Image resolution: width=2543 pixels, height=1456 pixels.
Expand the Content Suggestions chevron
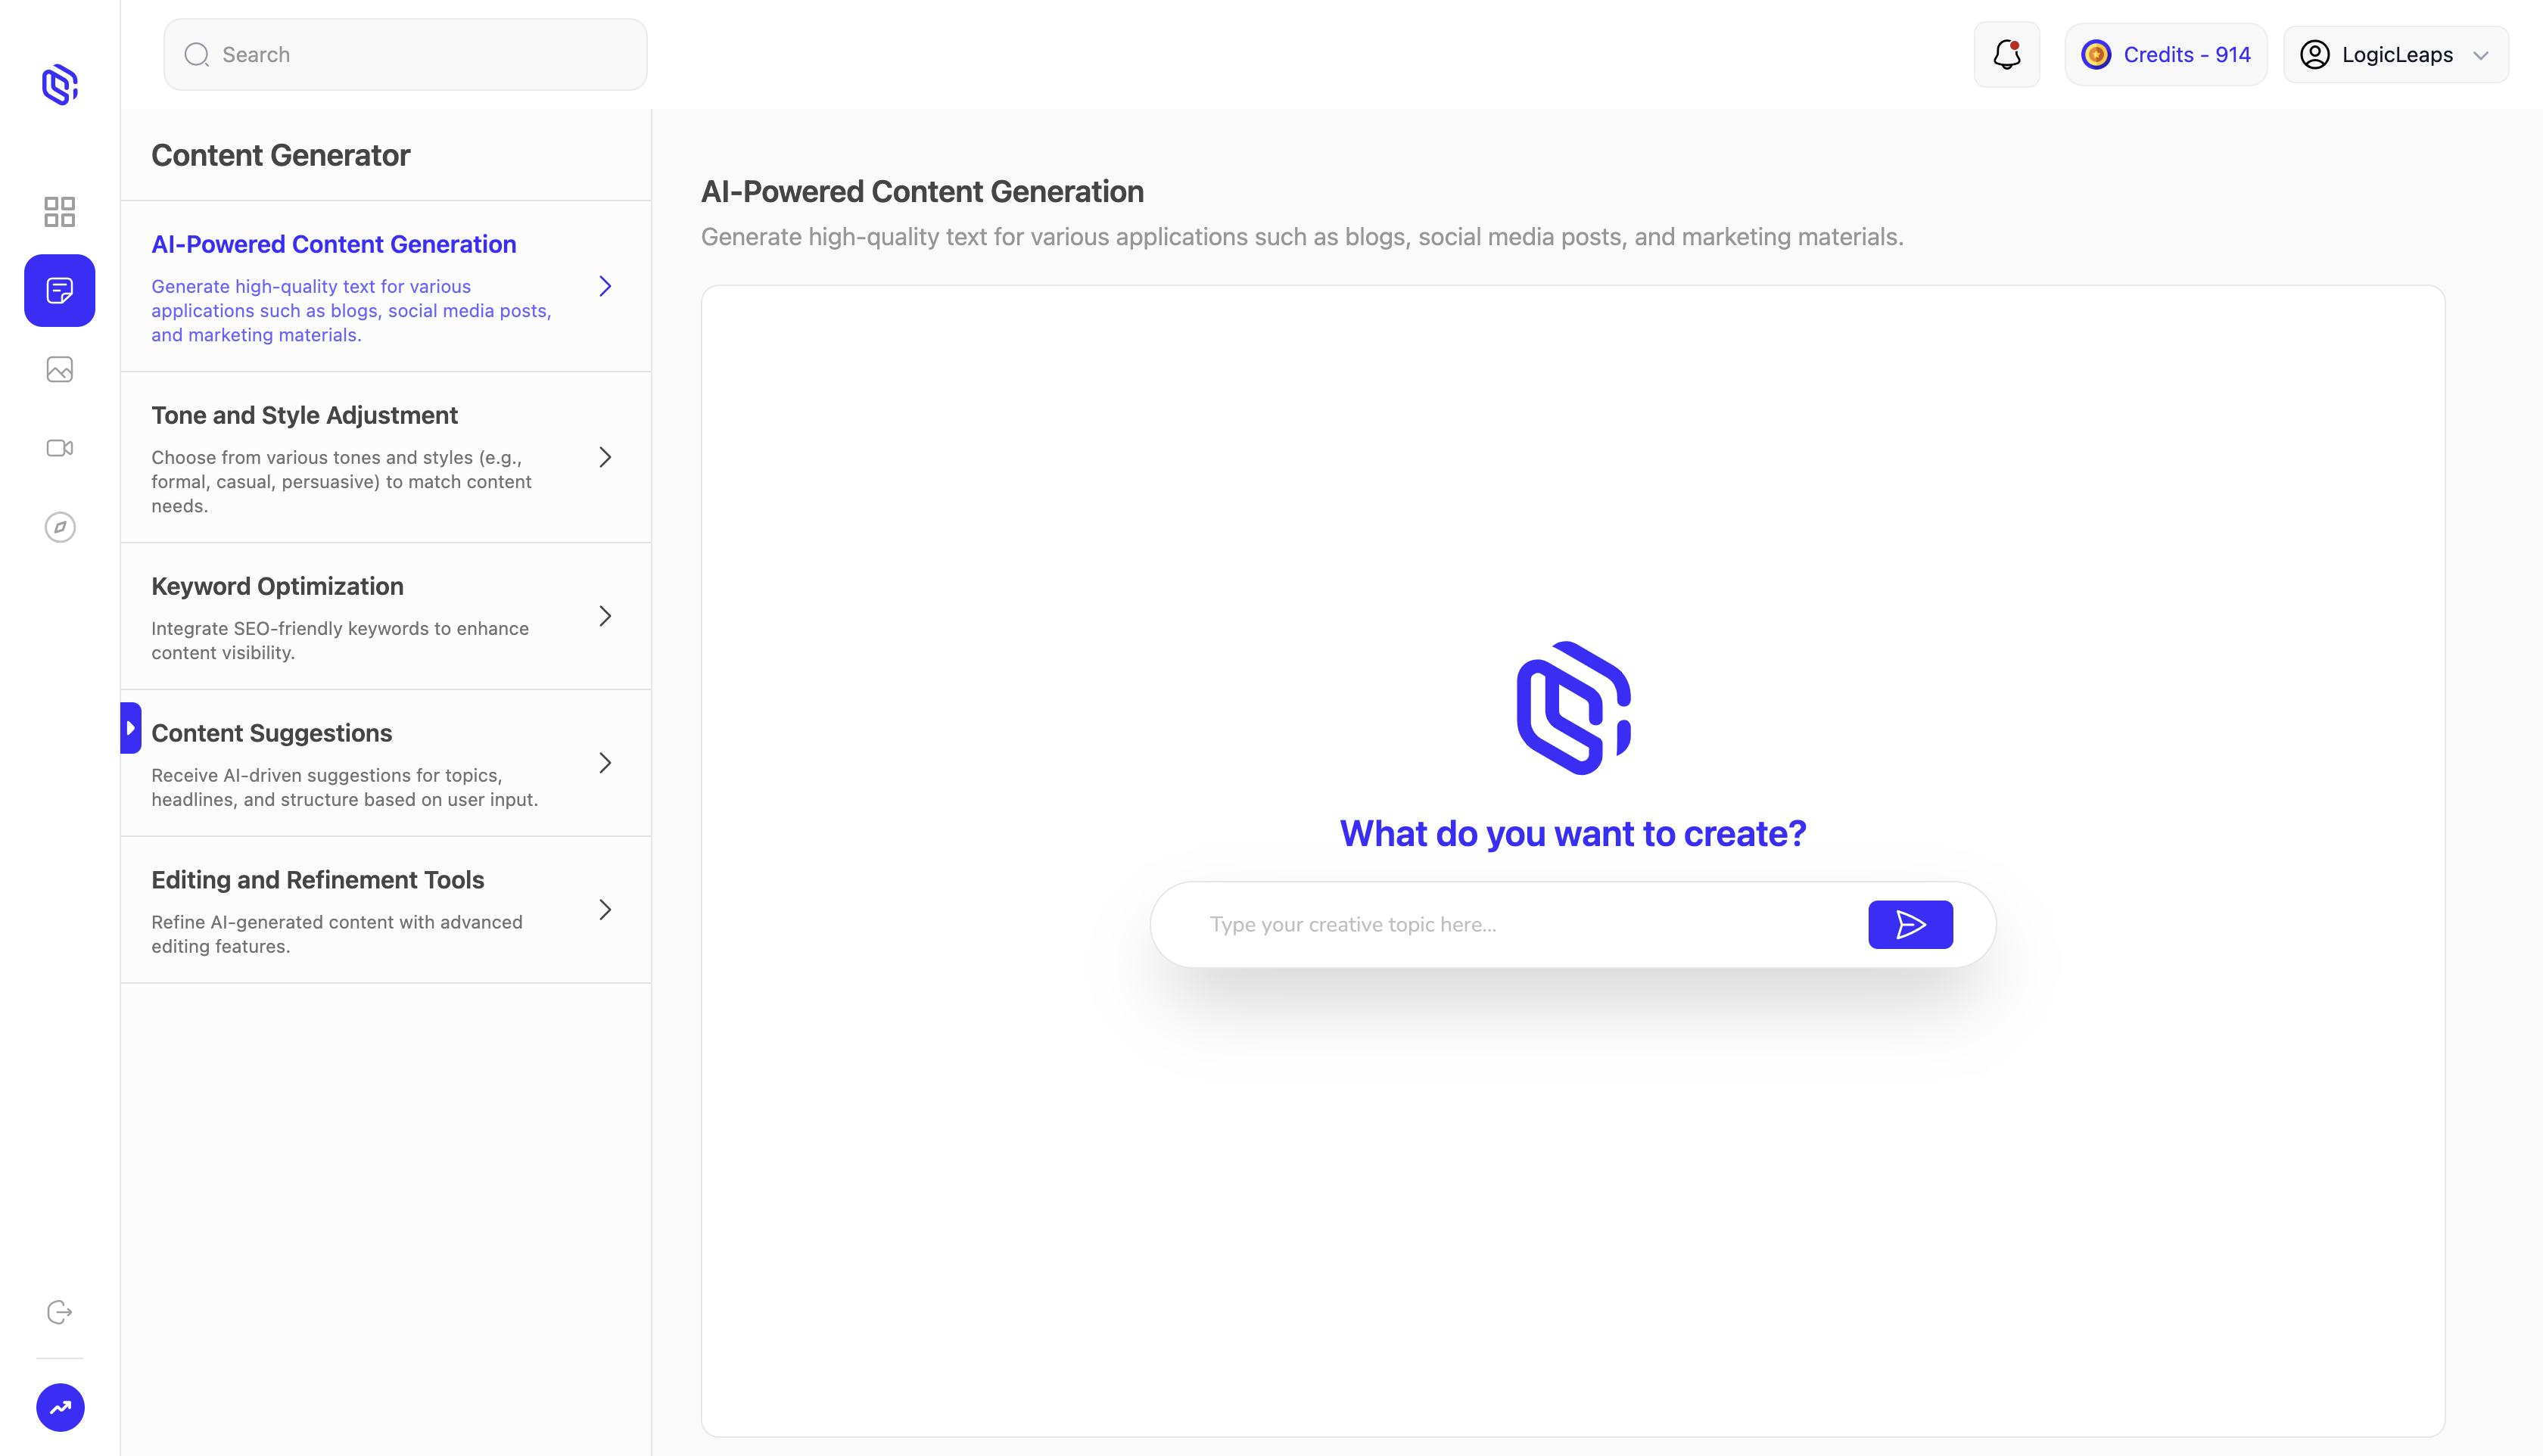click(605, 763)
